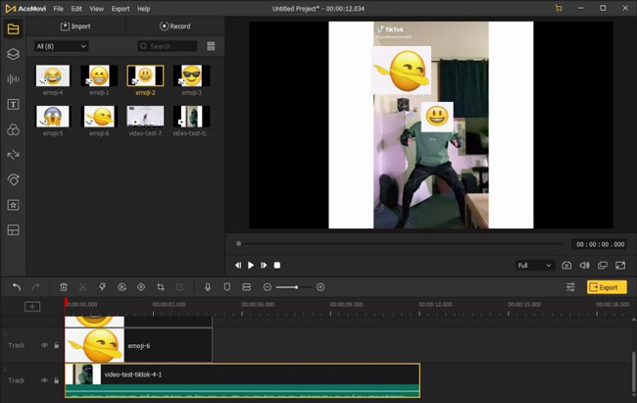Click the timeline vertical scrollbar
The width and height of the screenshot is (637, 403).
633,372
